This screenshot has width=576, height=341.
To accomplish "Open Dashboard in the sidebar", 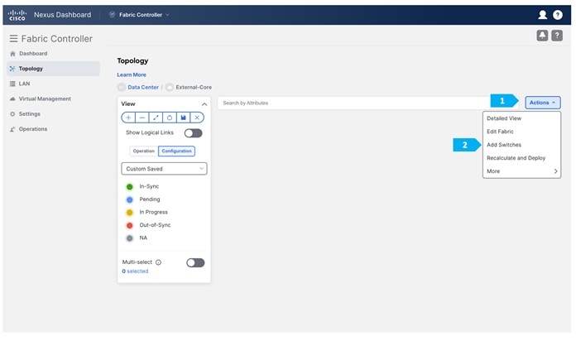I will point(33,54).
